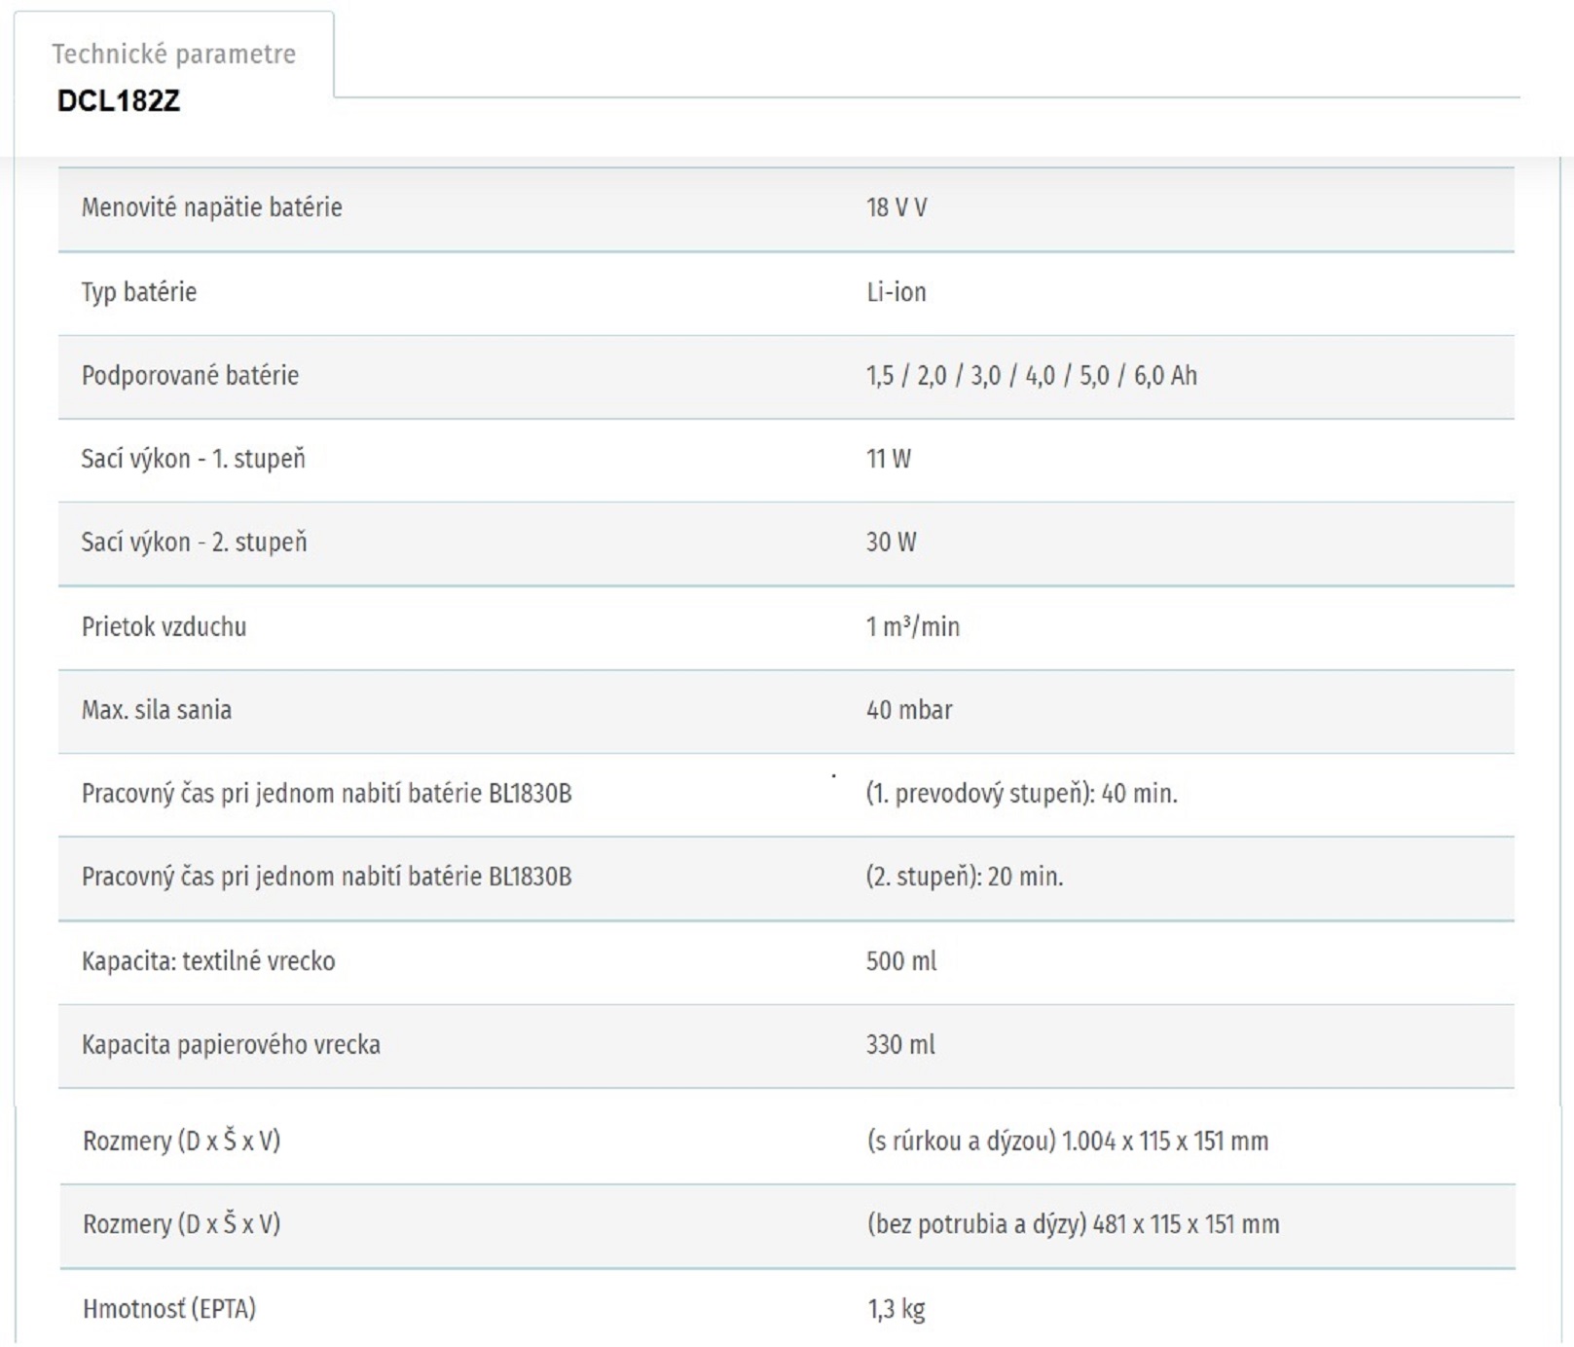Select the Podporované batérie label
1574x1347 pixels.
click(x=190, y=376)
